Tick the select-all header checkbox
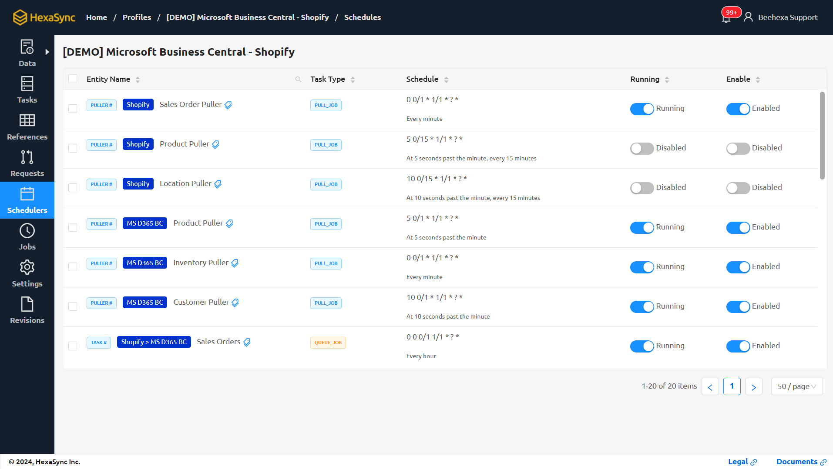The height and width of the screenshot is (469, 833). (73, 79)
